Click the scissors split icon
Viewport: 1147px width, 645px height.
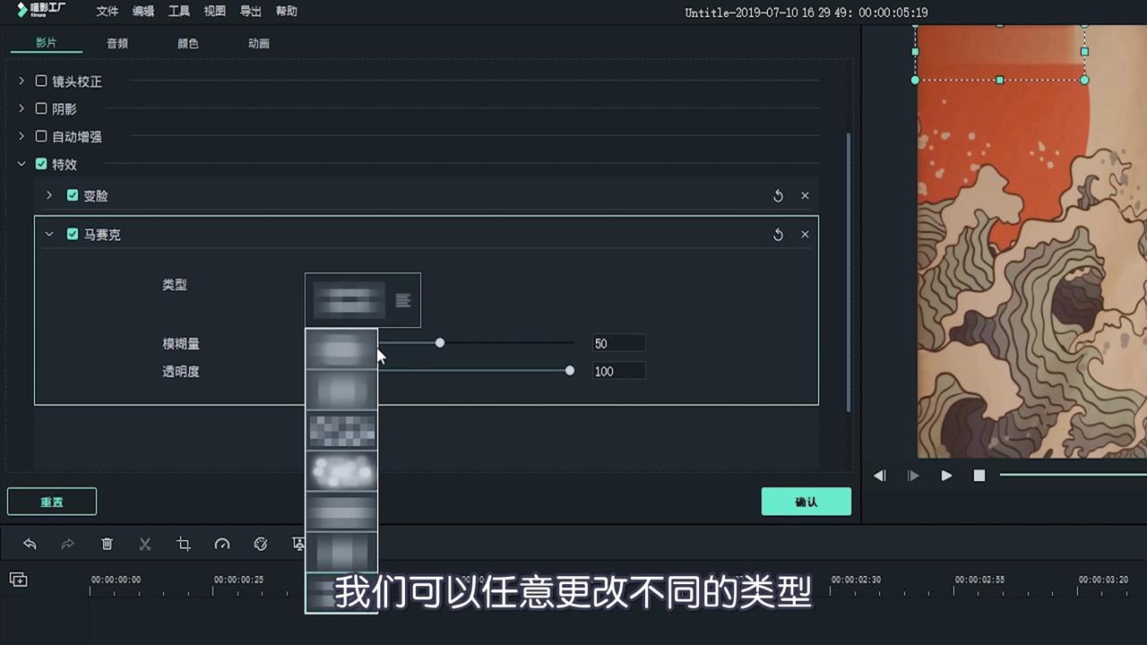point(145,544)
